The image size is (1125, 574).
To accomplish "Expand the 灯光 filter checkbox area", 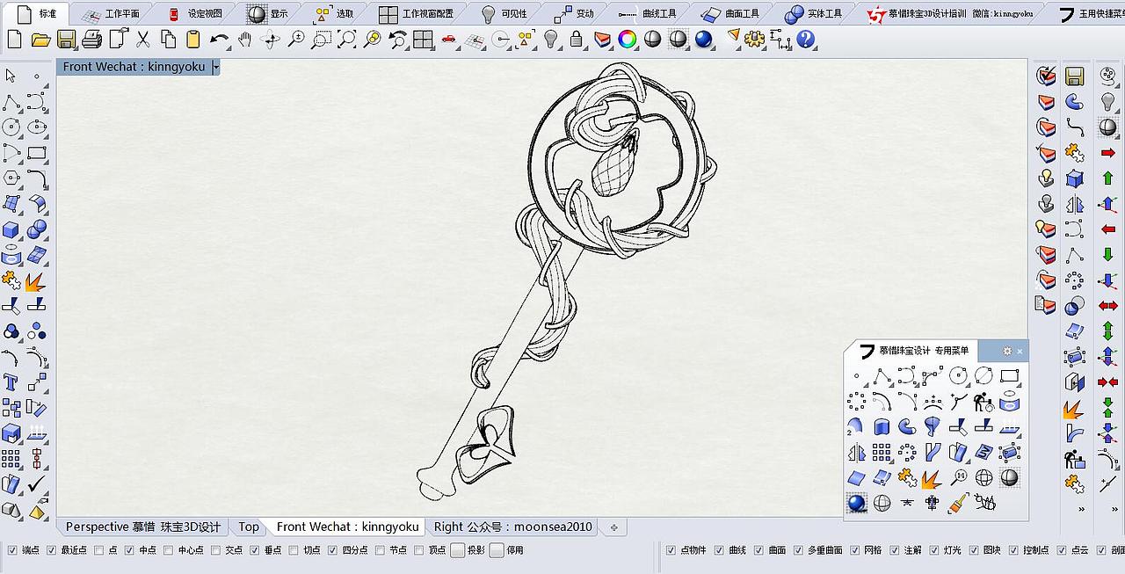I will click(x=934, y=550).
